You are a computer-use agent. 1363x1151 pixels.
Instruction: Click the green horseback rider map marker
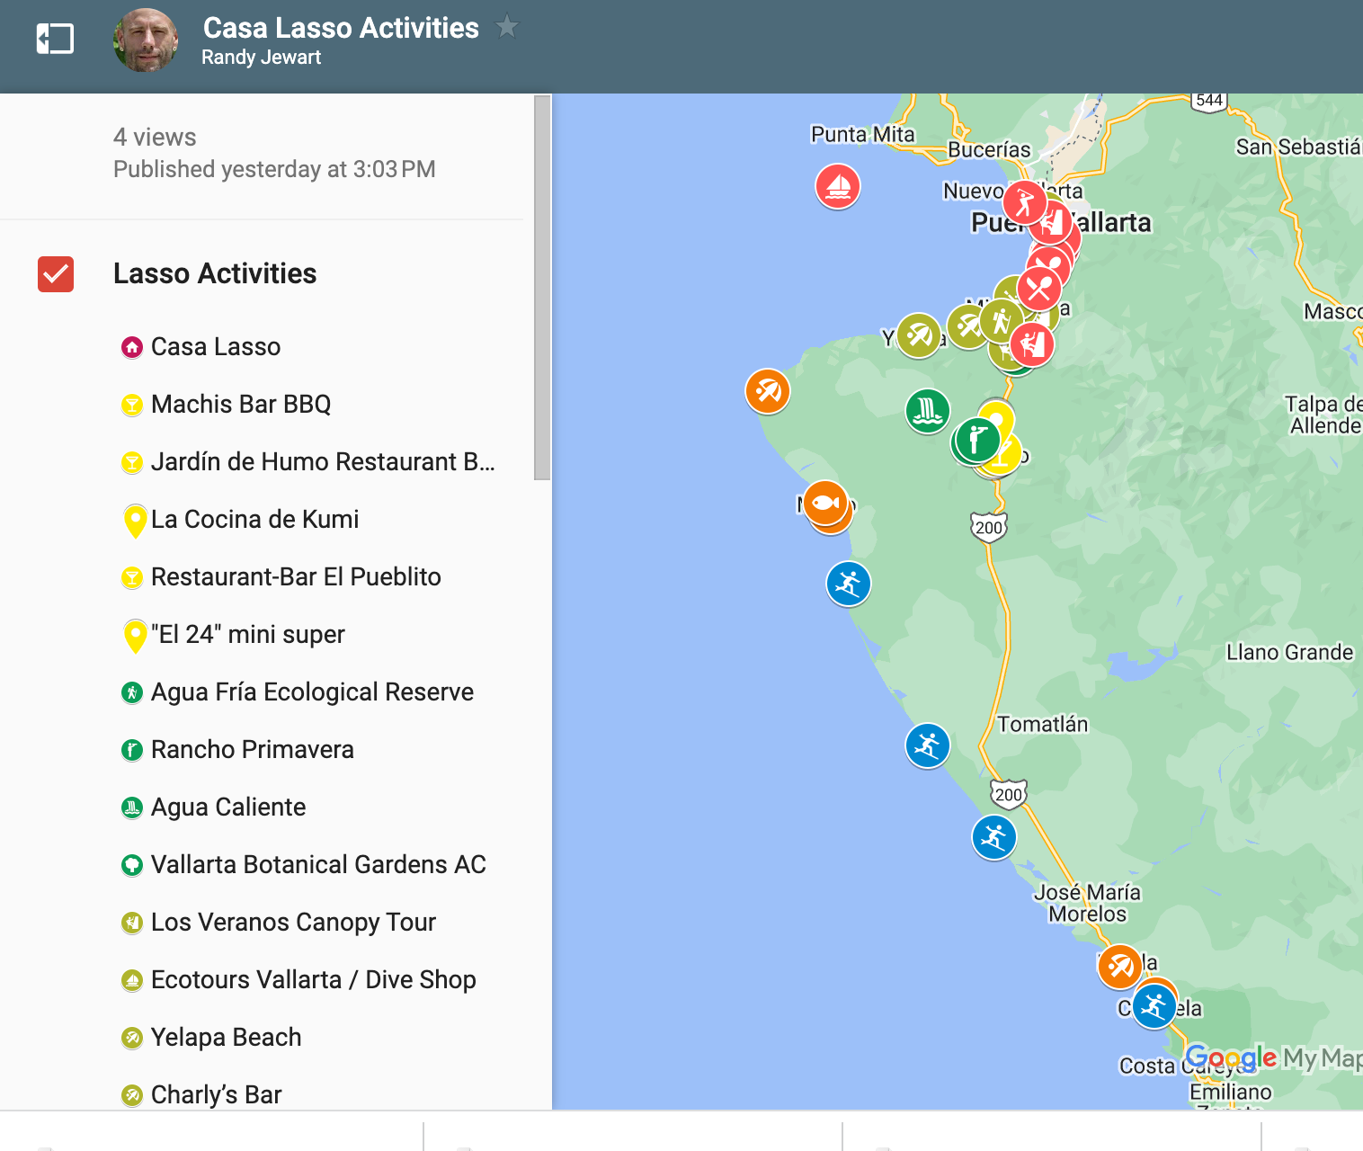[x=977, y=440]
